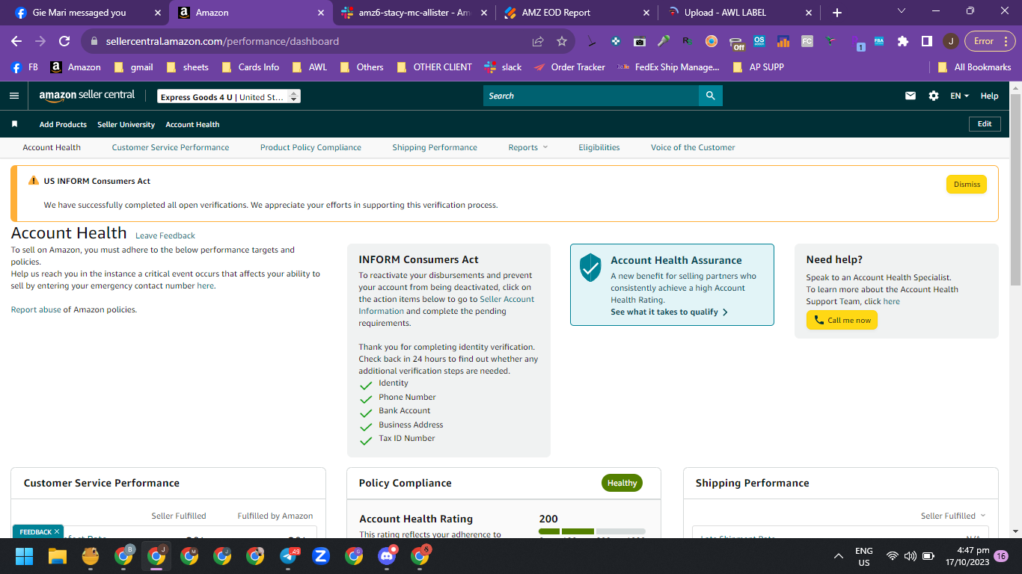Open the Customer Service Performance tab

tap(171, 147)
